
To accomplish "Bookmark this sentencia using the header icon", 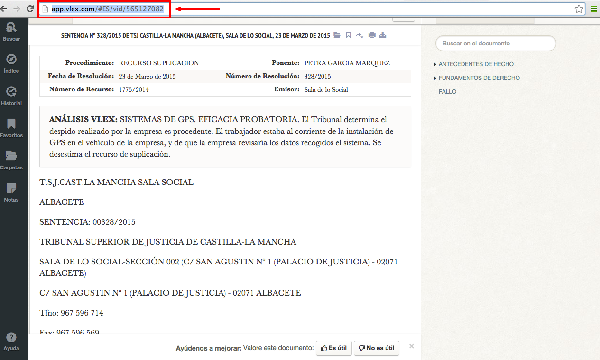I will coord(348,35).
